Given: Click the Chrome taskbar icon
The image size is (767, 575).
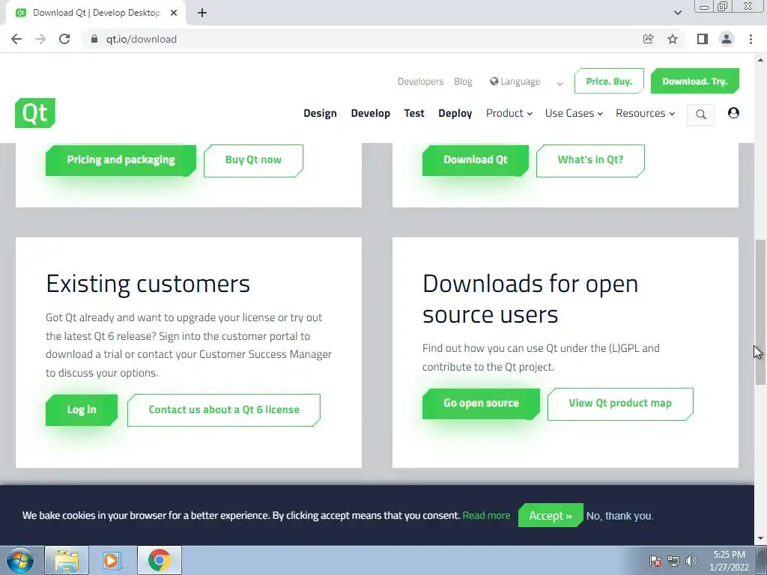Looking at the screenshot, I should coord(159,560).
